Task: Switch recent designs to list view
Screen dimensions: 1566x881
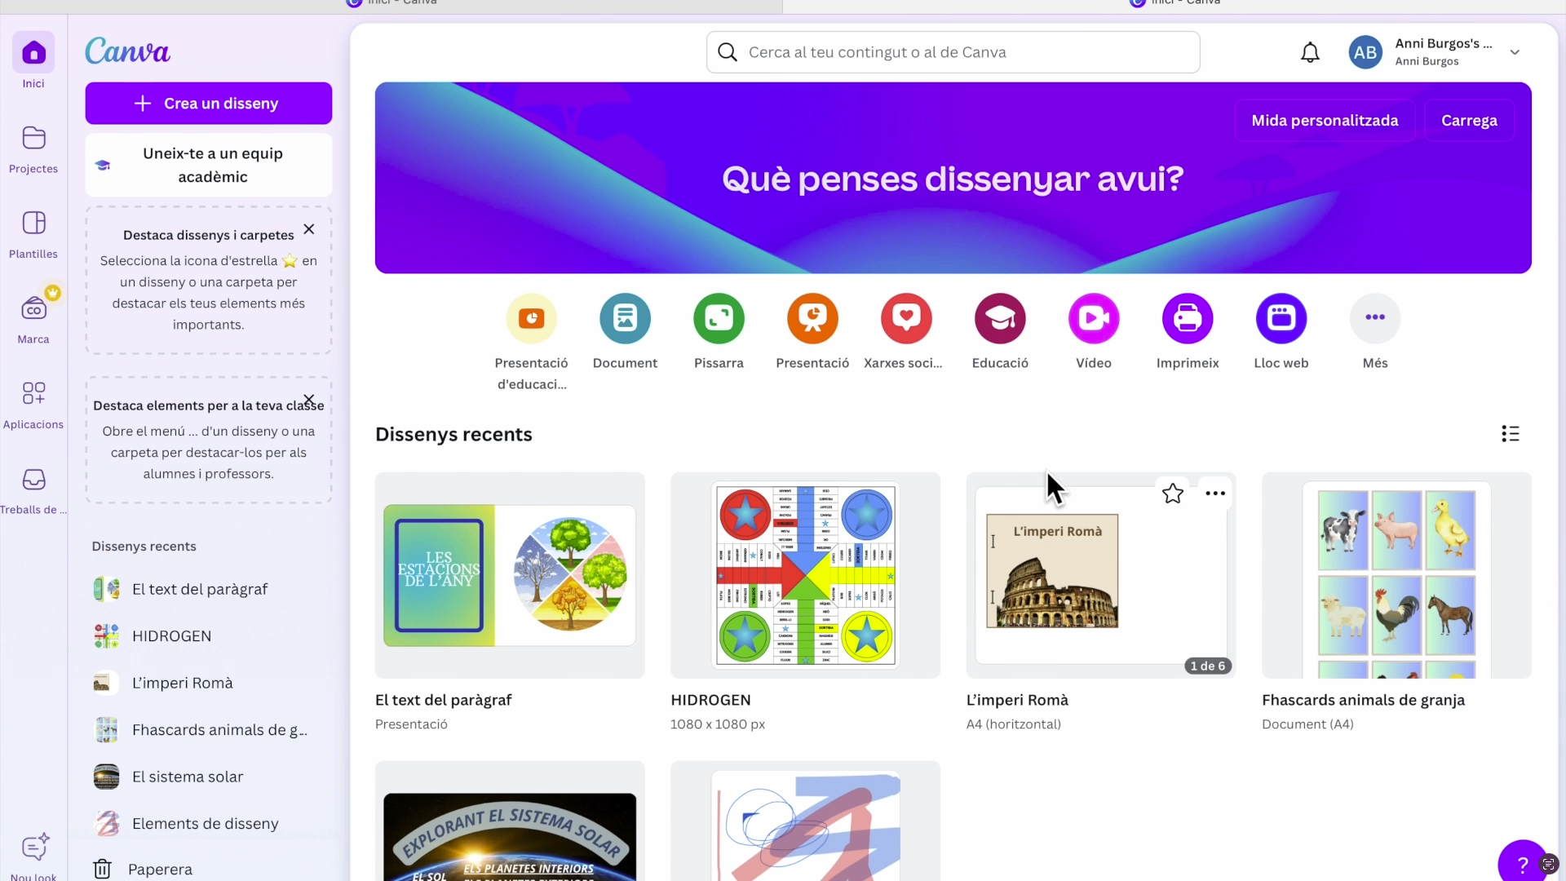Action: pyautogui.click(x=1510, y=434)
